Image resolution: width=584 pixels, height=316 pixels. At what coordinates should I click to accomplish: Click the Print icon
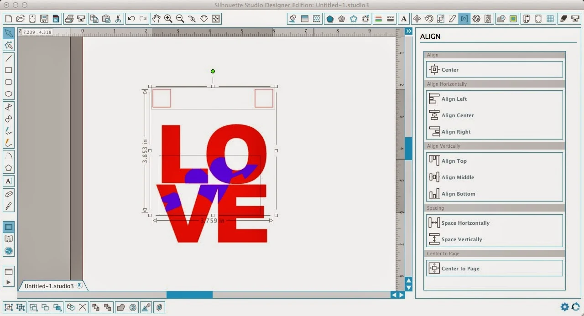point(69,19)
